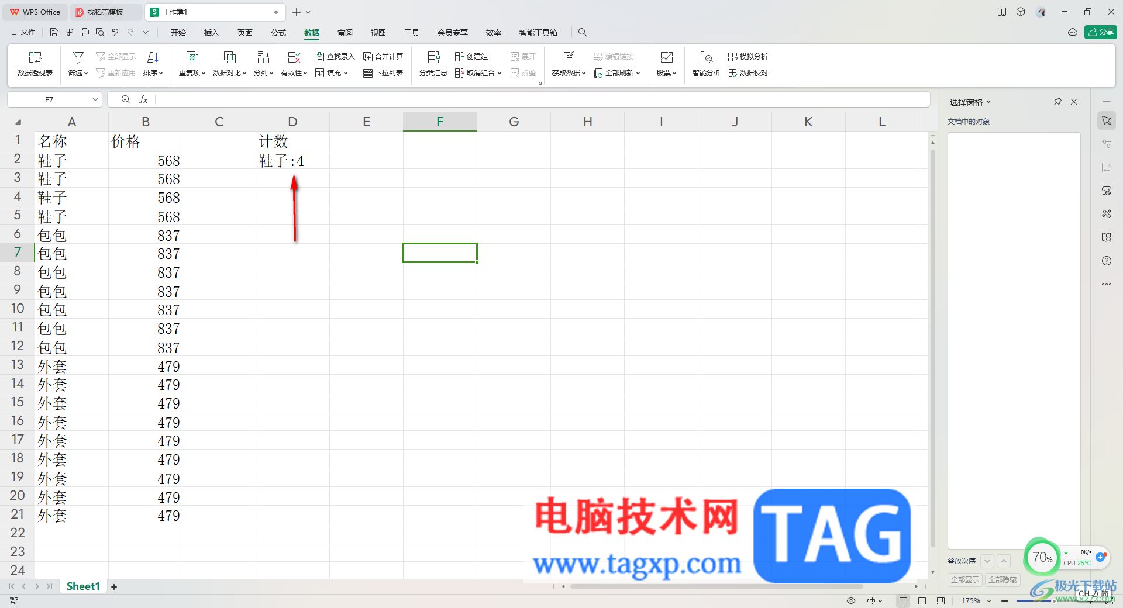Expand the 选择窗格 pane title dropdown

point(988,102)
